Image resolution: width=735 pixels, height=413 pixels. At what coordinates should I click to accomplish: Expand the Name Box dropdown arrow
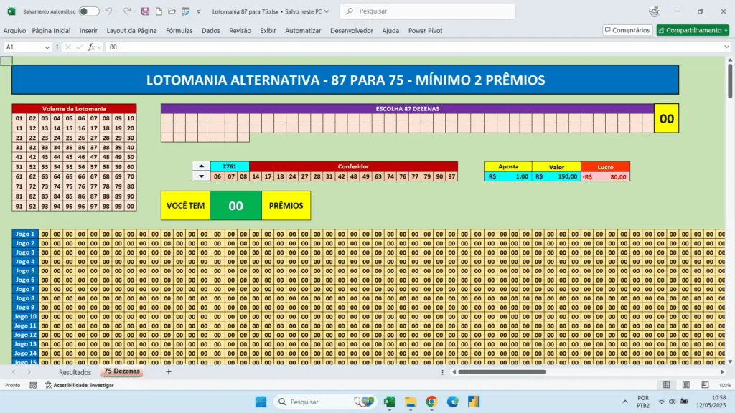coord(47,47)
